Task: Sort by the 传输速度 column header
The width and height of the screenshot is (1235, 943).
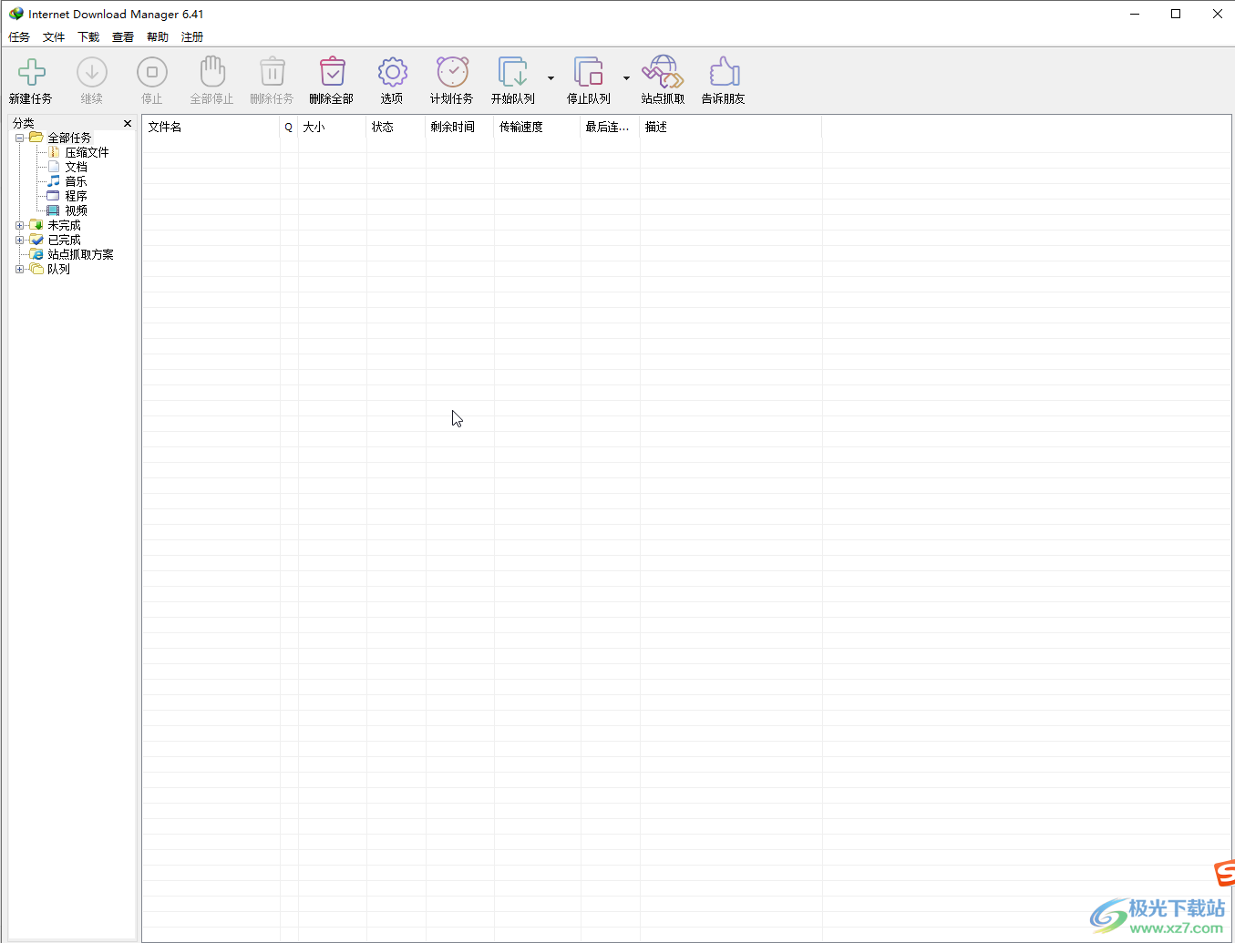Action: pos(537,127)
